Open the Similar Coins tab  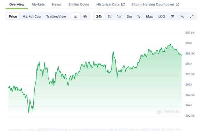(79, 4)
